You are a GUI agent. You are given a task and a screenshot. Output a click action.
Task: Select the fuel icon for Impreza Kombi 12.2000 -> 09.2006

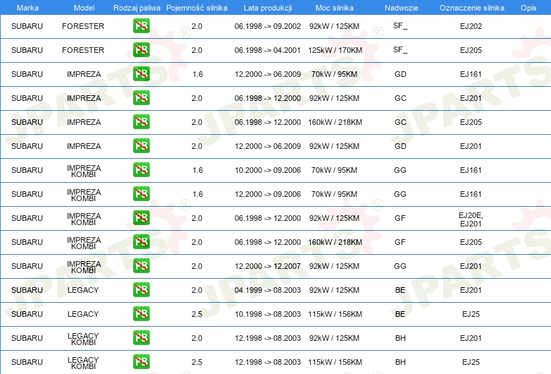pos(141,193)
